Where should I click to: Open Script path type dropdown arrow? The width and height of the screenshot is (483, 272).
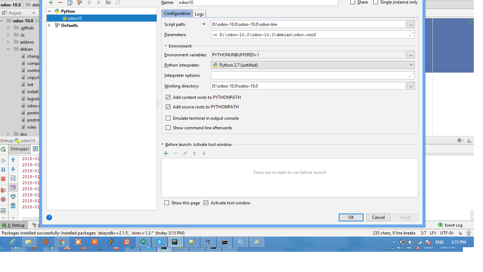click(x=204, y=24)
